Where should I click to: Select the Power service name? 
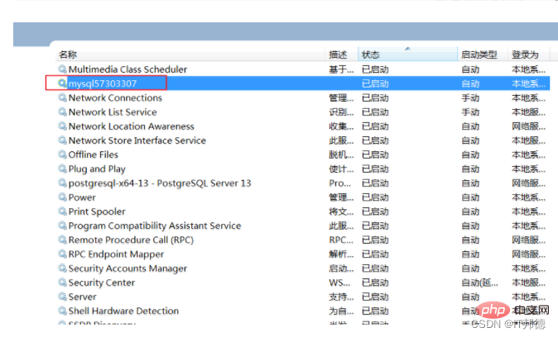coord(82,197)
